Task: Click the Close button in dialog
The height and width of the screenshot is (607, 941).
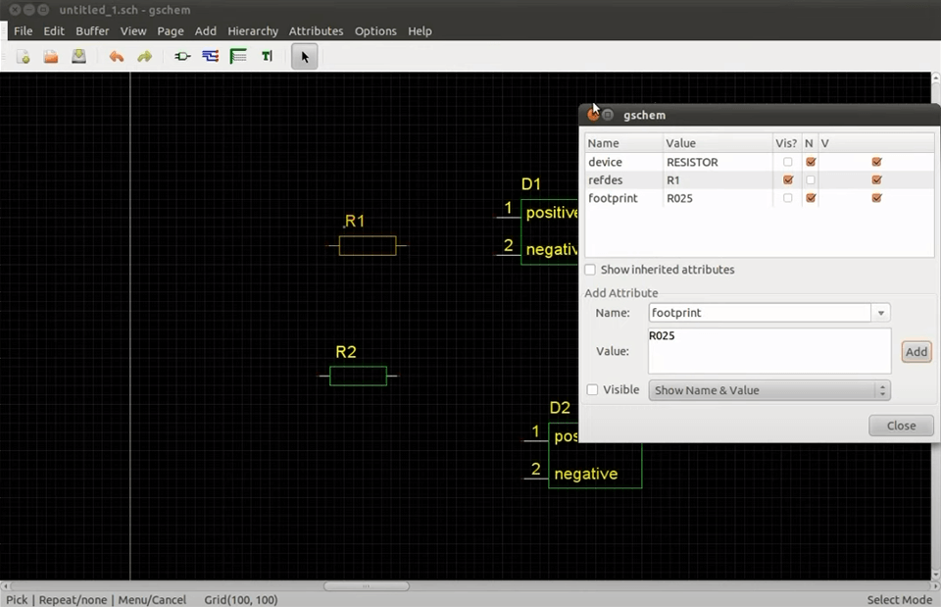Action: [901, 426]
